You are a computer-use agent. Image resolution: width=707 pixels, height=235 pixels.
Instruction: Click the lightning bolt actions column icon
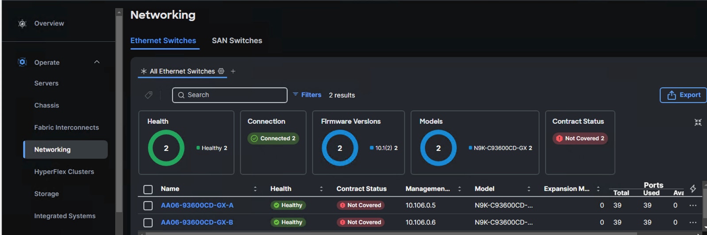(x=693, y=189)
